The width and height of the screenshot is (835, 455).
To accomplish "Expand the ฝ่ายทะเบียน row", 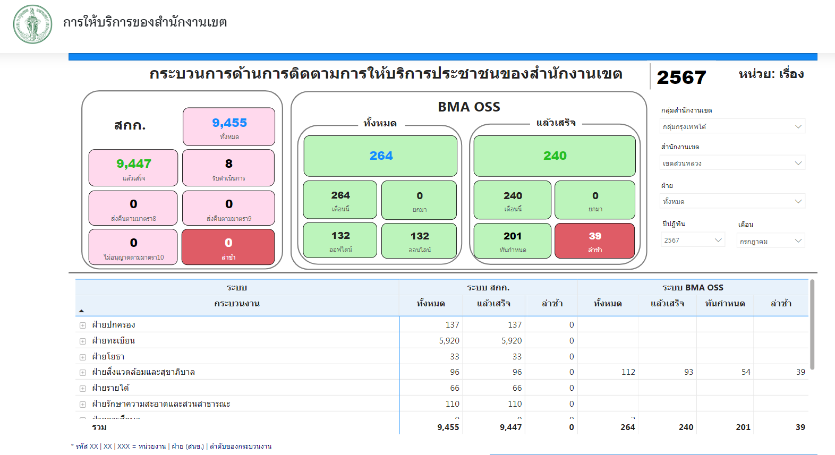I will click(83, 341).
